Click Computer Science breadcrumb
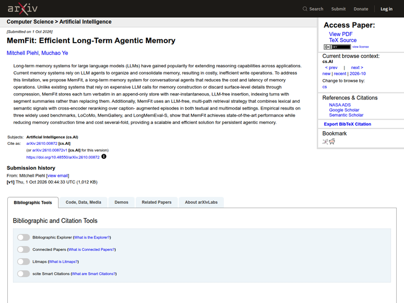This screenshot has height=303, width=404. point(30,22)
